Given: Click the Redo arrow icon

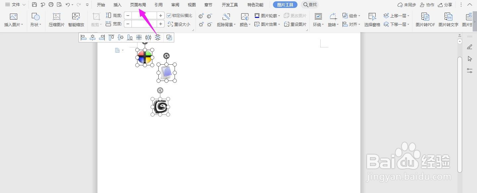Looking at the screenshot, I should (79, 5).
